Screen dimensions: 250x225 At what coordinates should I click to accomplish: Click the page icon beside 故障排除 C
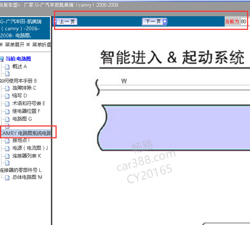point(7,88)
